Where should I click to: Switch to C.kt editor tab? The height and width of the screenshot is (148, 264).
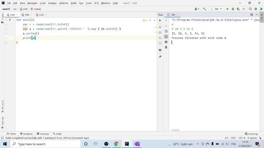click(x=41, y=15)
